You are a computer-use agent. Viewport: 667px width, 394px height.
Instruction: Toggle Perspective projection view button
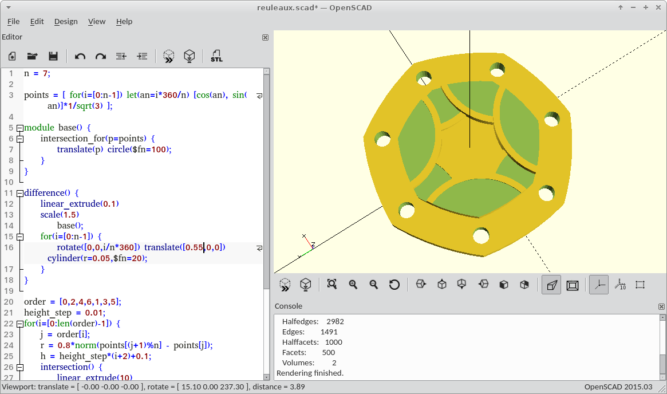click(551, 284)
